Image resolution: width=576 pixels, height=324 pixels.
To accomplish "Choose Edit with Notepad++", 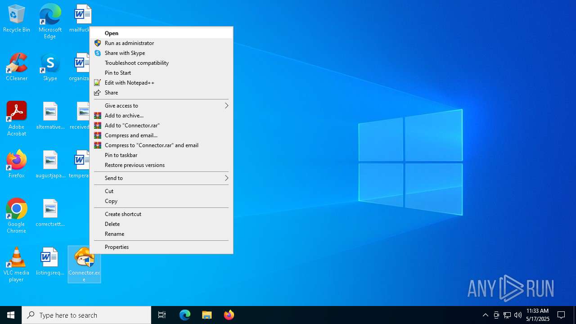I will pyautogui.click(x=162, y=83).
